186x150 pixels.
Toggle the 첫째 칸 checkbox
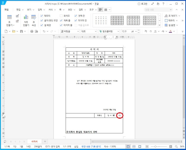pos(76,16)
